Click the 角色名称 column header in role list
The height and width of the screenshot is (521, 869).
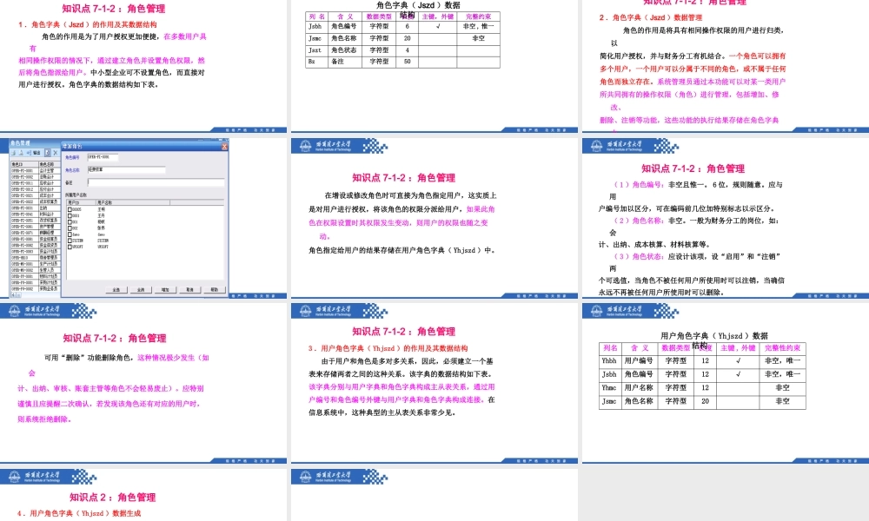(x=47, y=165)
